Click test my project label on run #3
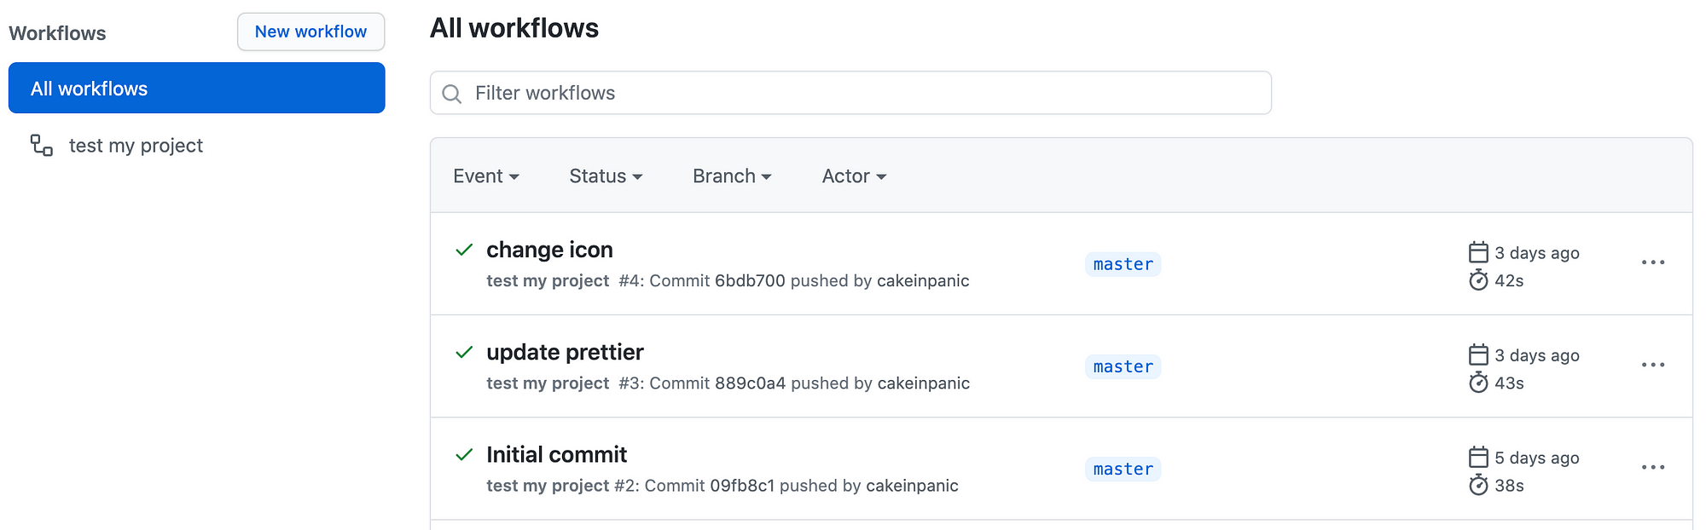 click(548, 383)
